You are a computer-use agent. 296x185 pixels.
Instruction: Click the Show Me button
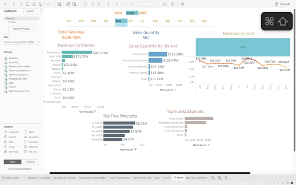coord(283,4)
